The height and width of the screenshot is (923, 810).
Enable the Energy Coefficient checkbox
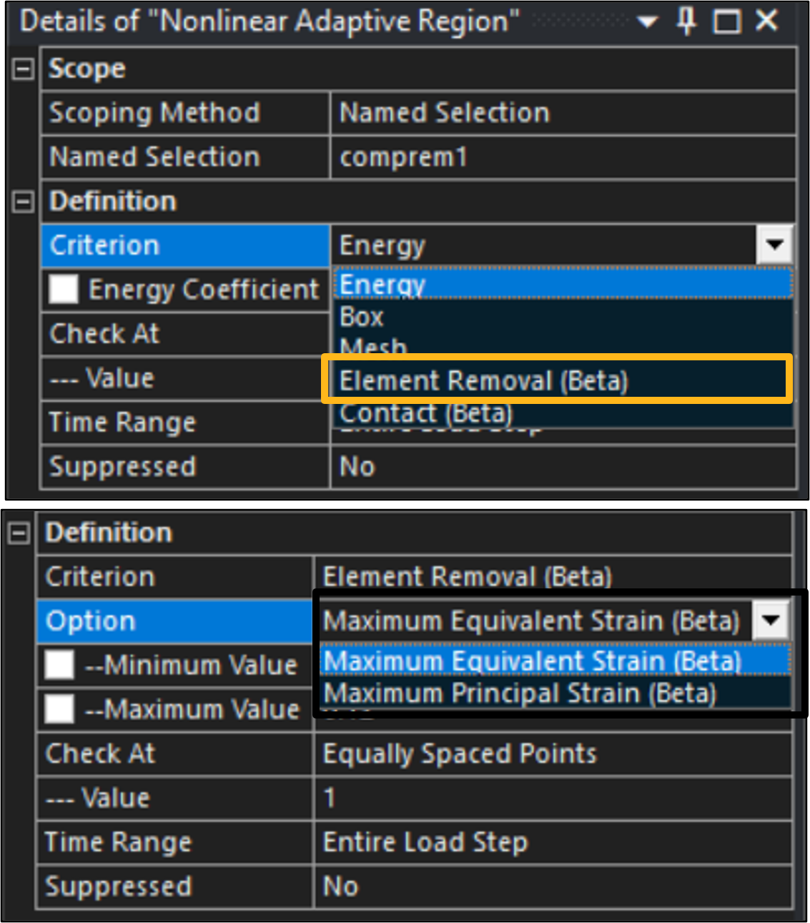click(64, 290)
